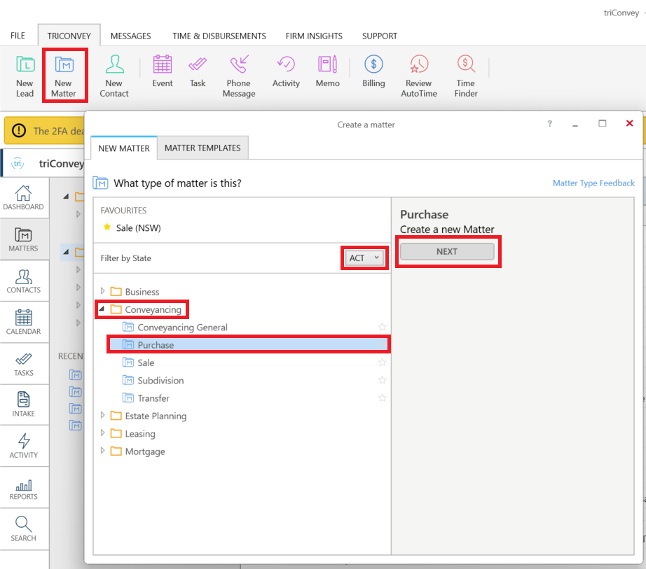Open Reports in sidebar
Image resolution: width=646 pixels, height=569 pixels.
(x=24, y=489)
